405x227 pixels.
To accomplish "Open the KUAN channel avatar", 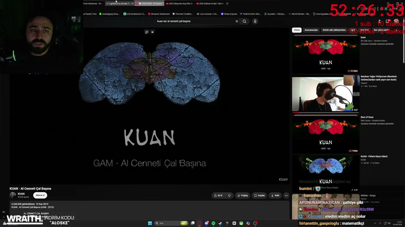I will pyautogui.click(x=13, y=195).
